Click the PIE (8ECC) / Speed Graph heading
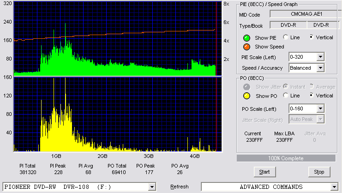 click(269, 4)
